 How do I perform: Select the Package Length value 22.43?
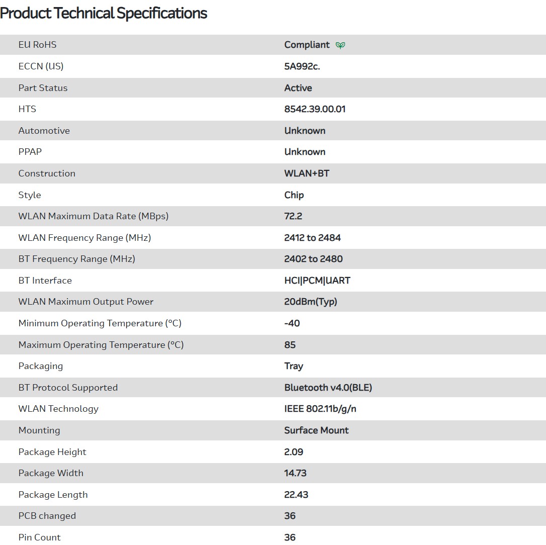pos(296,495)
